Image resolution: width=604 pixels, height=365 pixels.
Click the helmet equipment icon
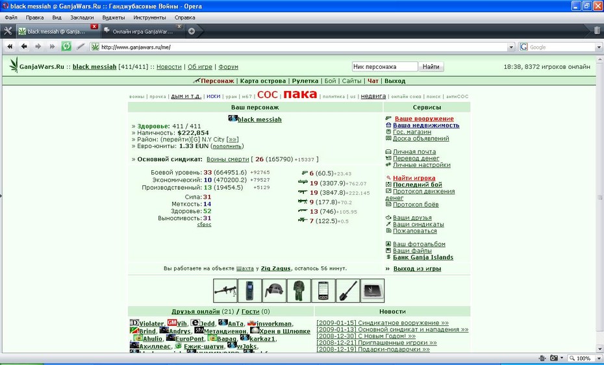click(x=274, y=291)
